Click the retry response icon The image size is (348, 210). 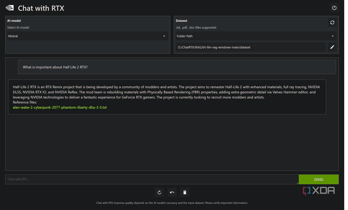[x=159, y=192]
